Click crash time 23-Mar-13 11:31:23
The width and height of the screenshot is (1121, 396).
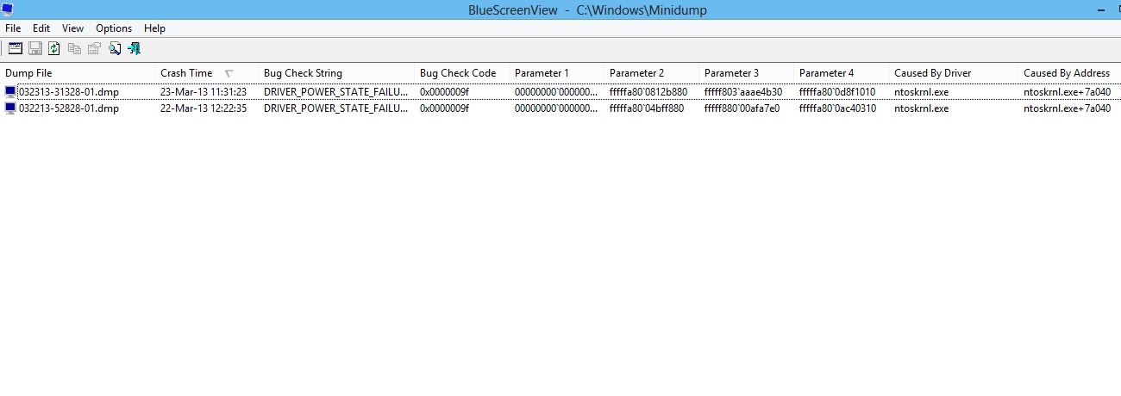204,92
